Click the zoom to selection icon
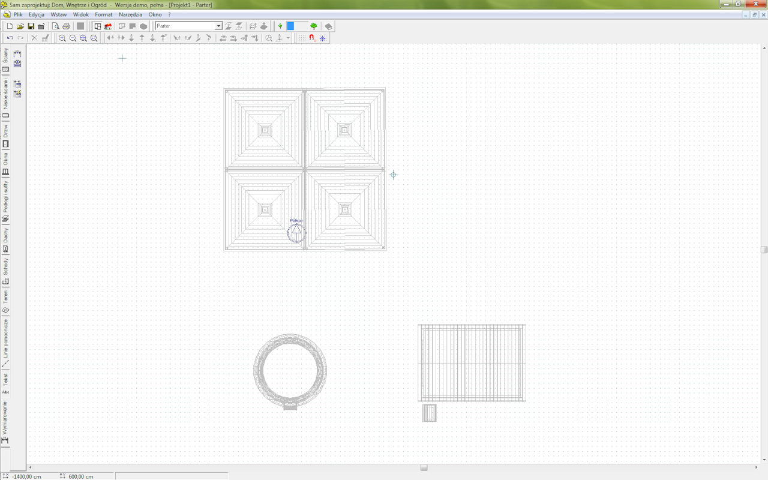This screenshot has width=768, height=480. (94, 38)
